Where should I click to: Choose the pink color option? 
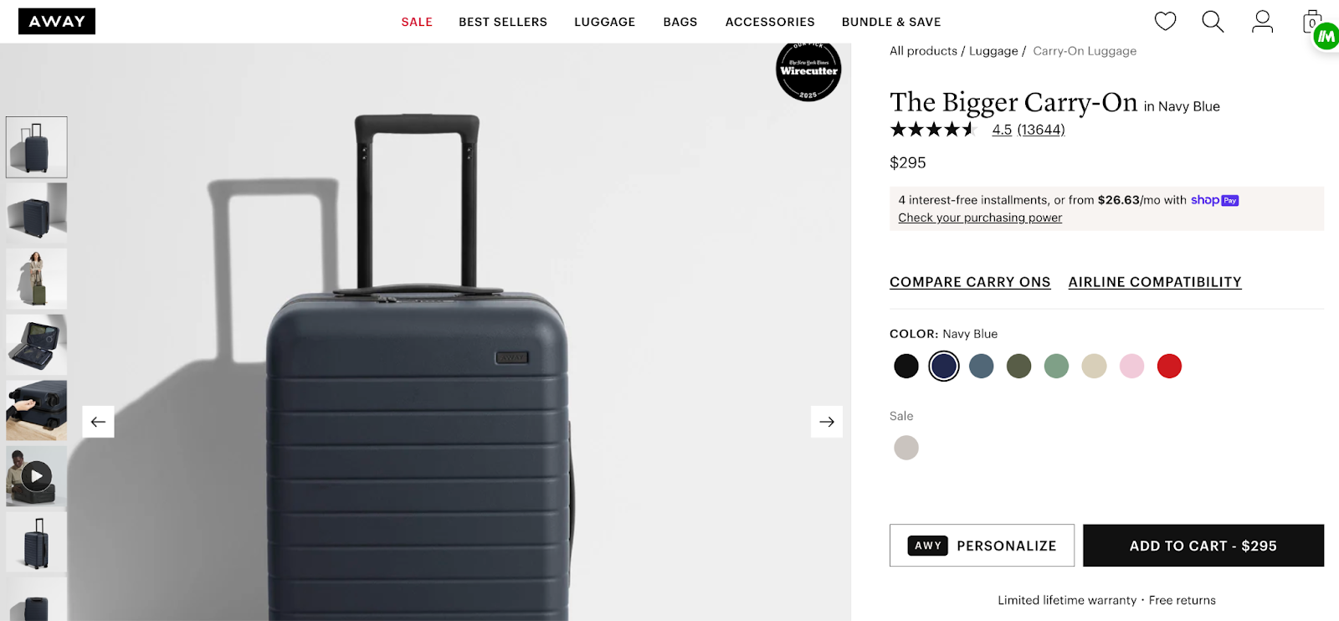1131,366
